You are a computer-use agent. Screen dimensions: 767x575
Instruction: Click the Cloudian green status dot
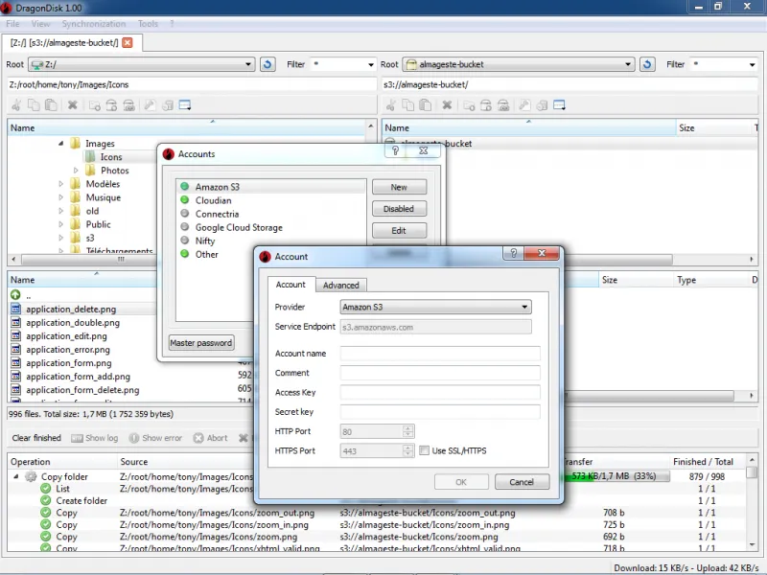click(184, 199)
